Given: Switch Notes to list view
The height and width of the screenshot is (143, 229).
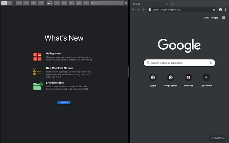Looking at the screenshot, I should (x=4, y=3).
